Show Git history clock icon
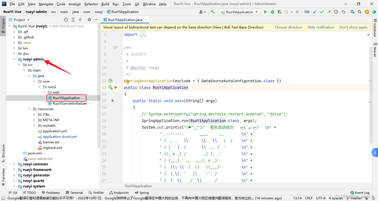 [x=336, y=12]
